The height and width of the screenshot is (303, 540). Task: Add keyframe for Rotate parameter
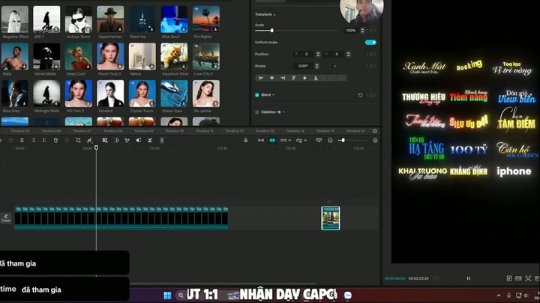tap(371, 66)
